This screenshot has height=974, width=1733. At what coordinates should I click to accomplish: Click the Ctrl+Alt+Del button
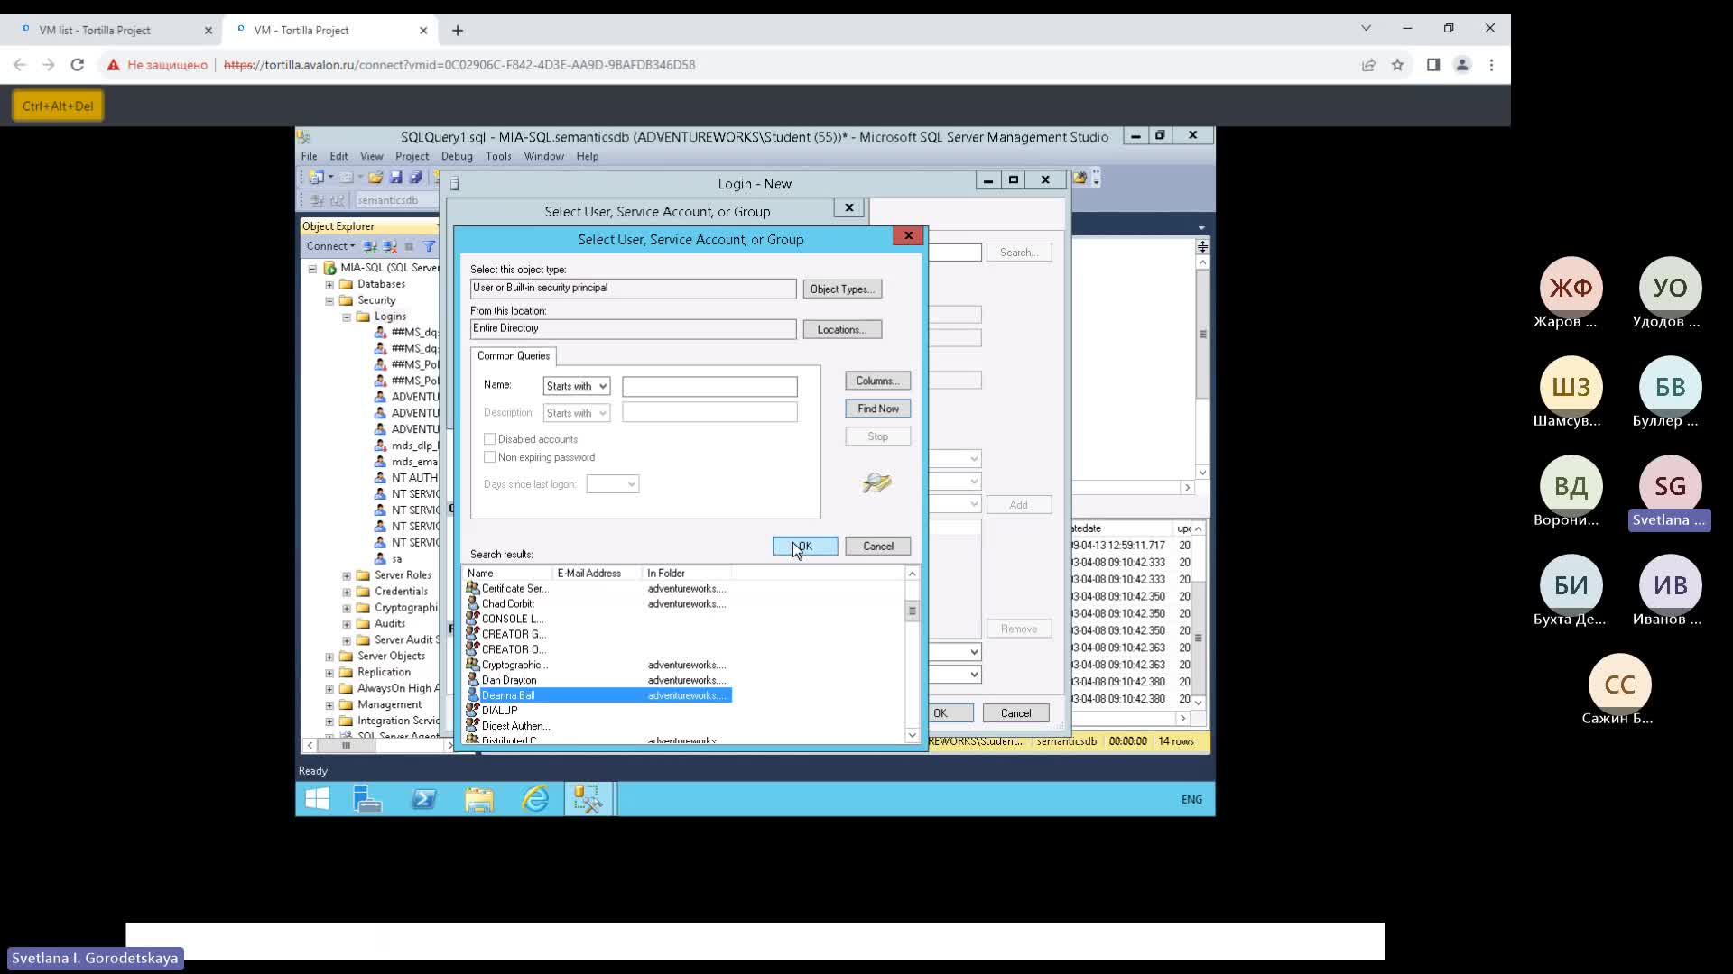tap(58, 106)
